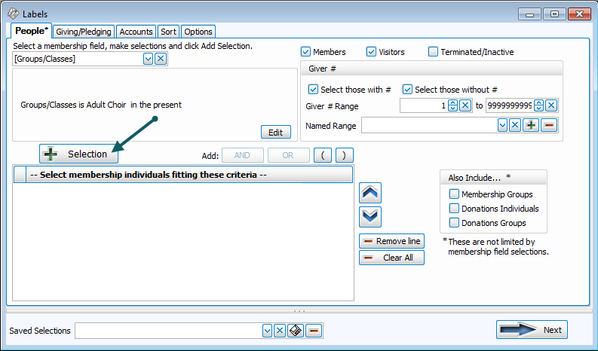Enable the Terminated/Inactive checkbox
Screen dimensions: 598x351
433,52
